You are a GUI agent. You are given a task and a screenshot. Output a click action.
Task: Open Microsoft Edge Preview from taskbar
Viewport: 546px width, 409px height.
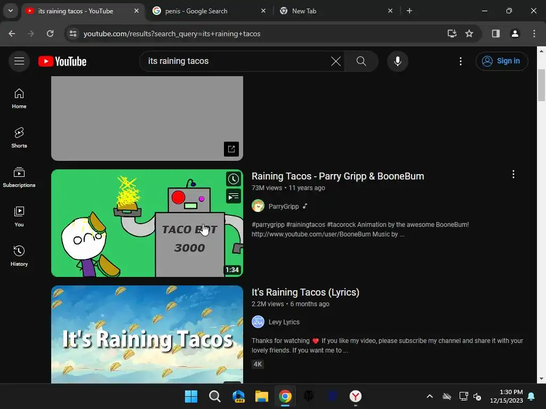[238, 396]
